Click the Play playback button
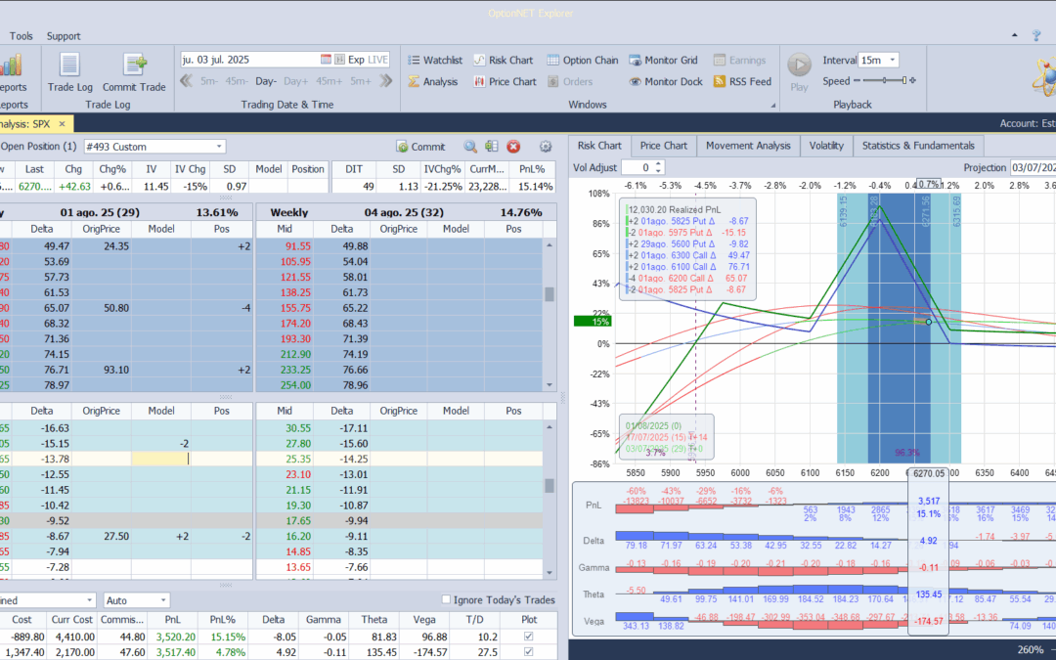The image size is (1056, 660). point(800,72)
